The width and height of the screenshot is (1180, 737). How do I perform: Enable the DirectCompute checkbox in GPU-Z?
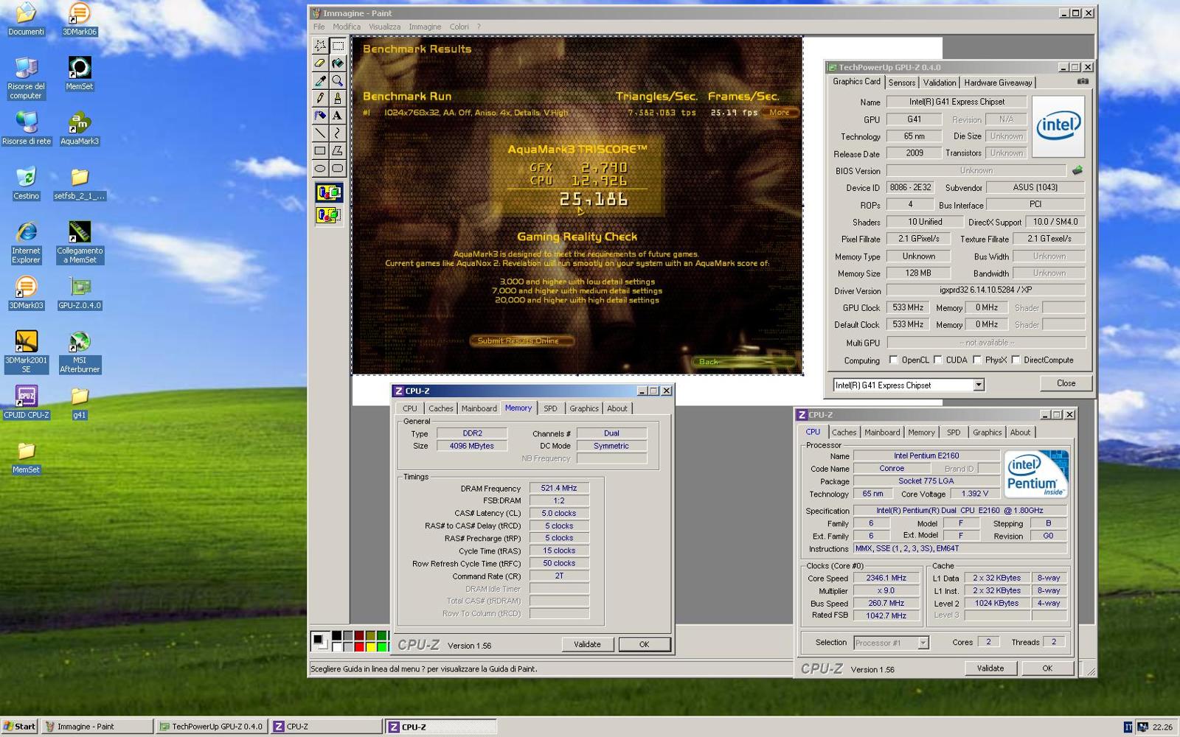[x=1016, y=360]
